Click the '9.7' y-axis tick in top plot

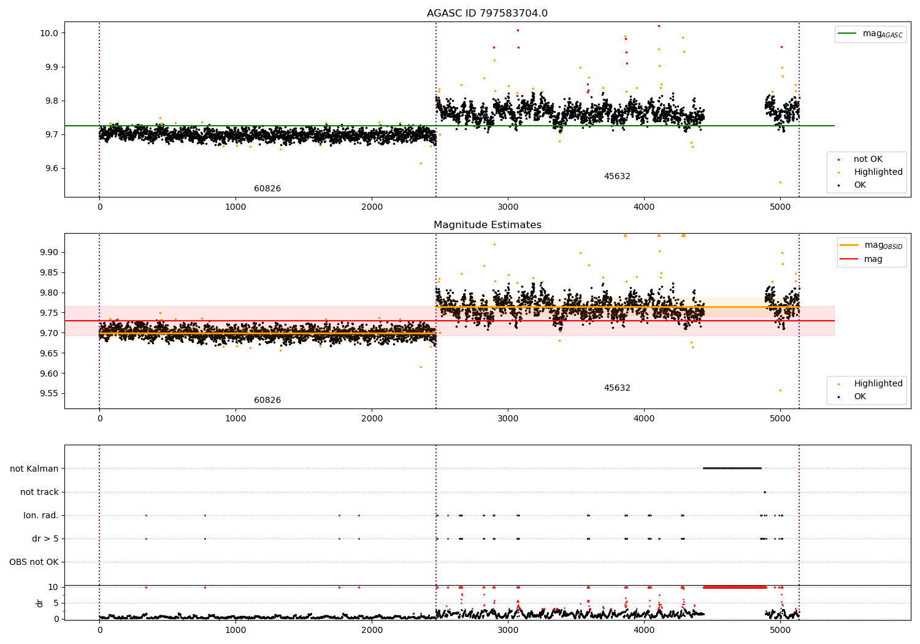pos(52,135)
